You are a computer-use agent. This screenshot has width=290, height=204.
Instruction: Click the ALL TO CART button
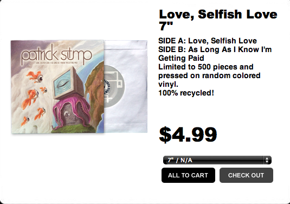[188, 175]
